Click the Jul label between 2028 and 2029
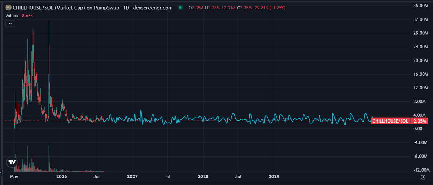This screenshot has width=433, height=185. coord(238,177)
